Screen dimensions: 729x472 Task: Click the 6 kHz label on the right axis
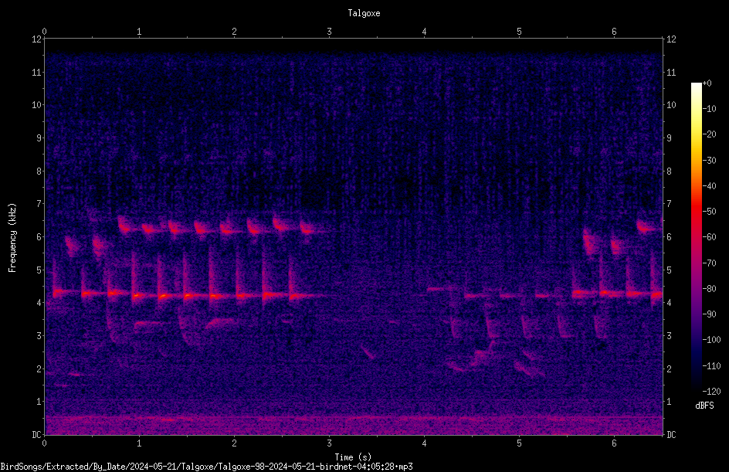(x=669, y=236)
